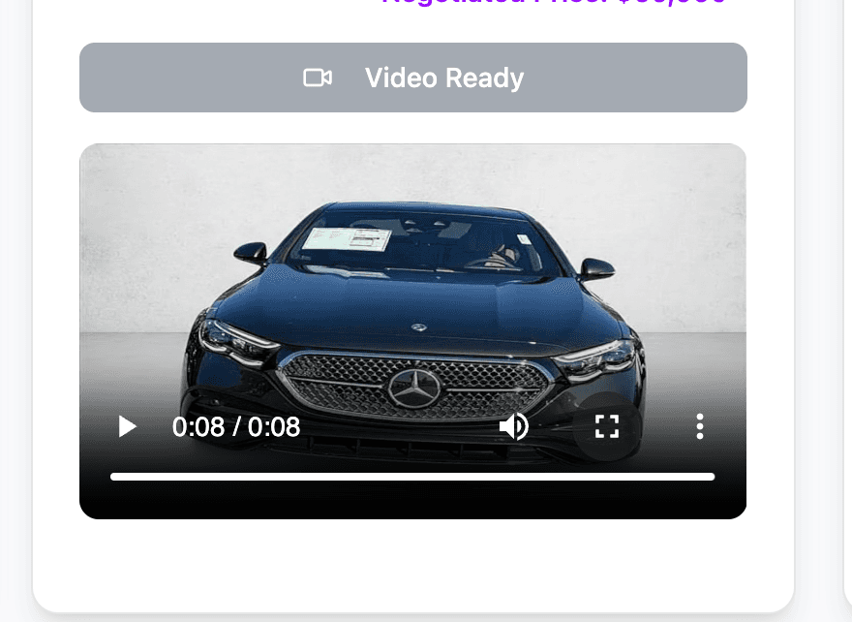Seek to the start of the video timeline
The height and width of the screenshot is (622, 852).
(x=112, y=477)
